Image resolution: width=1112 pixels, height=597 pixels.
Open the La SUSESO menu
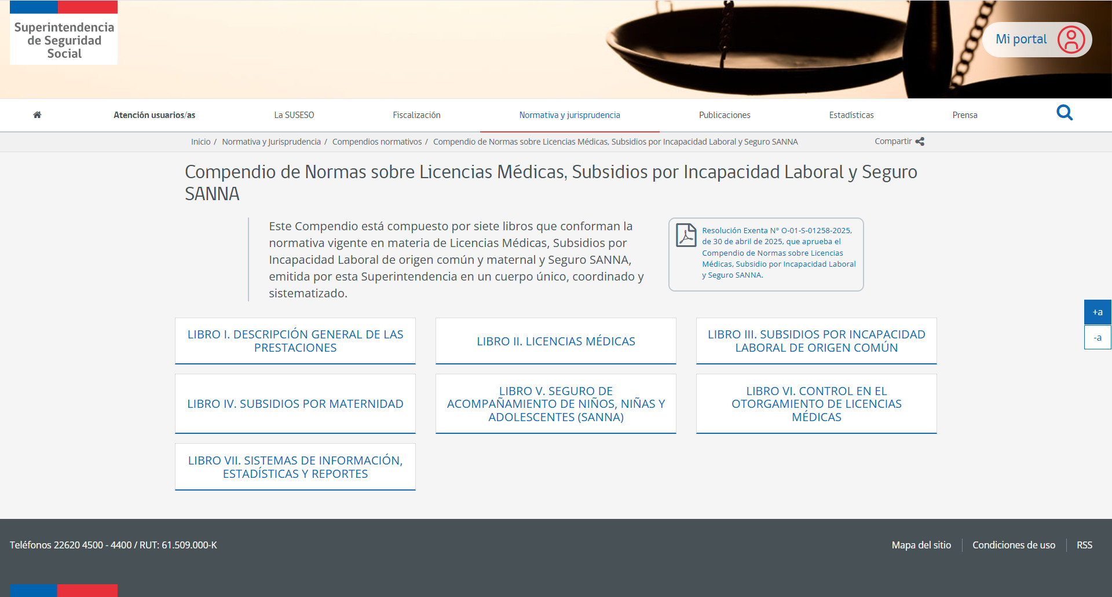click(x=294, y=115)
